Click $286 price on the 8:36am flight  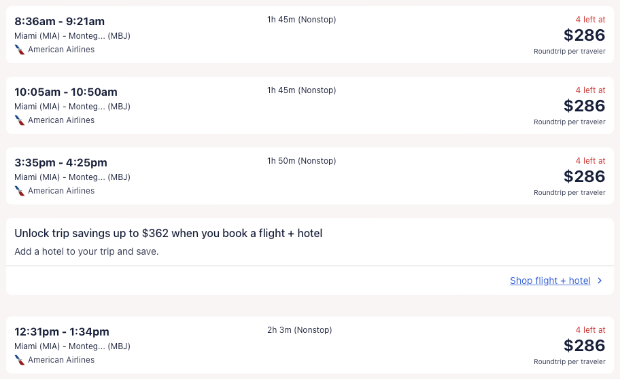tap(584, 35)
